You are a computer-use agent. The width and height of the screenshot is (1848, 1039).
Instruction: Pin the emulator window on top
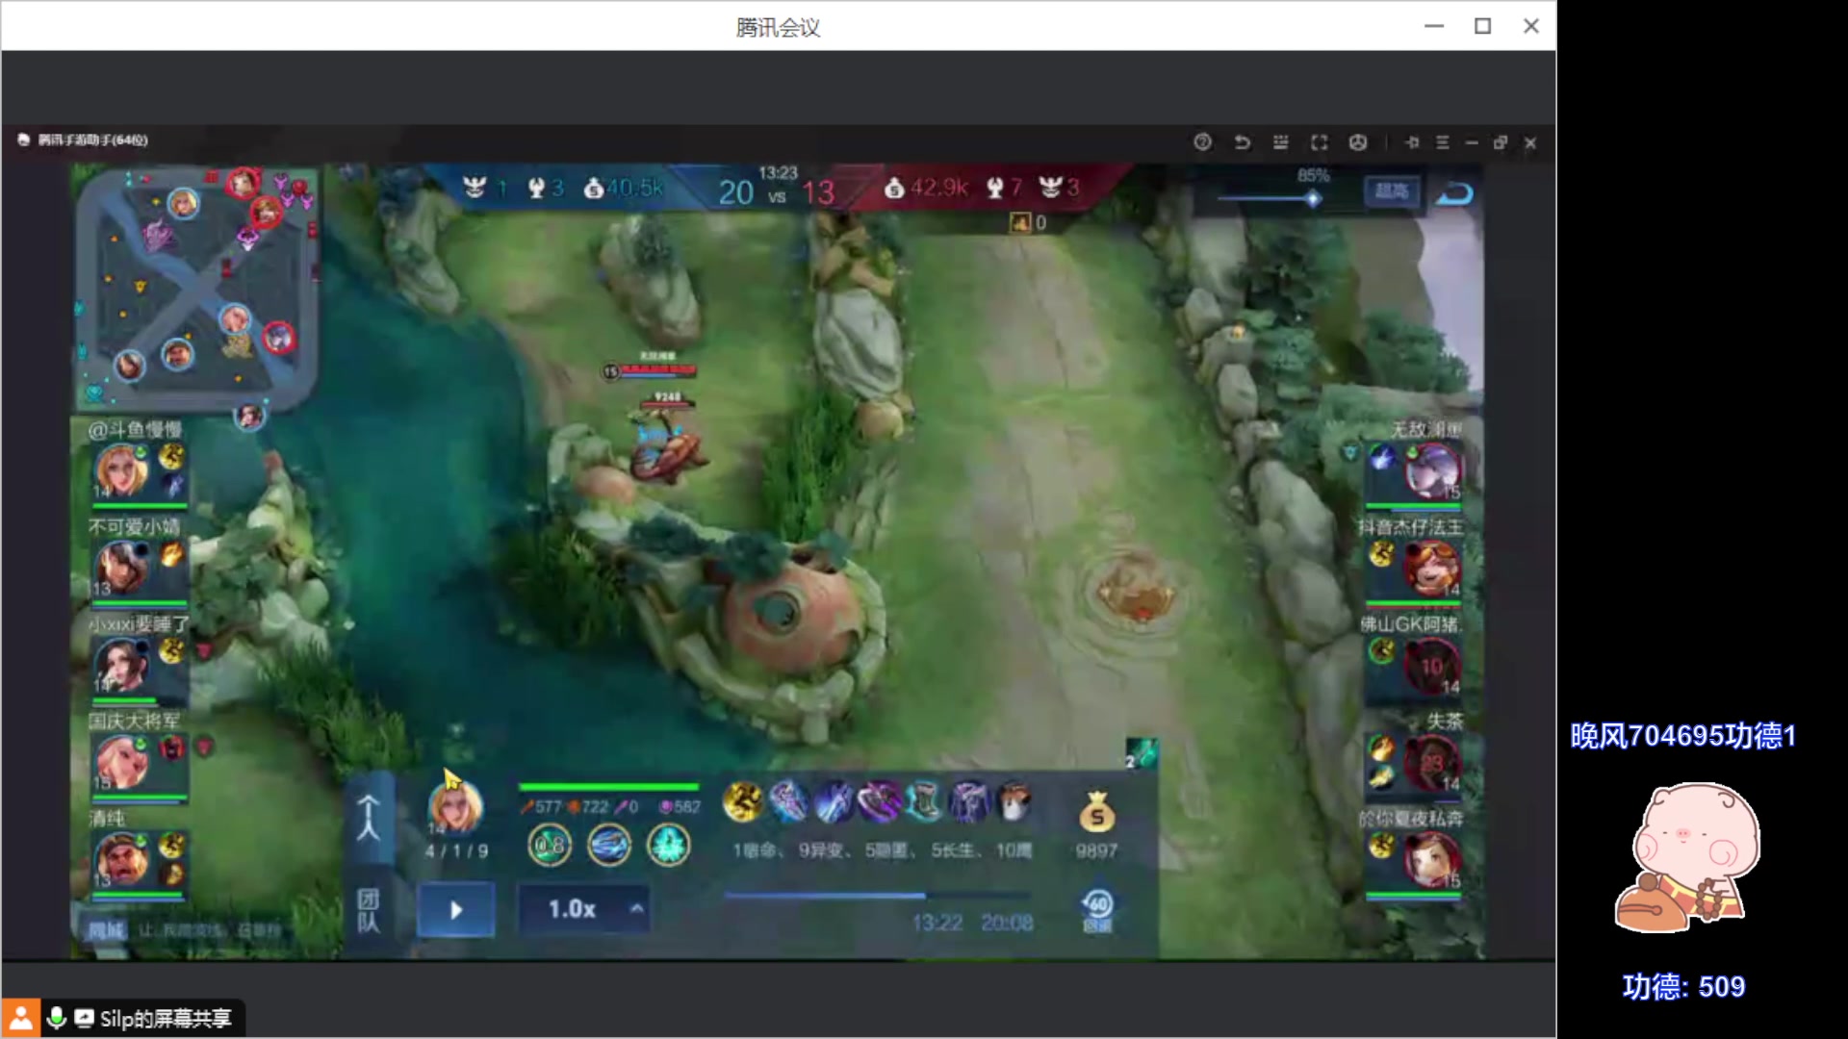tap(1412, 142)
